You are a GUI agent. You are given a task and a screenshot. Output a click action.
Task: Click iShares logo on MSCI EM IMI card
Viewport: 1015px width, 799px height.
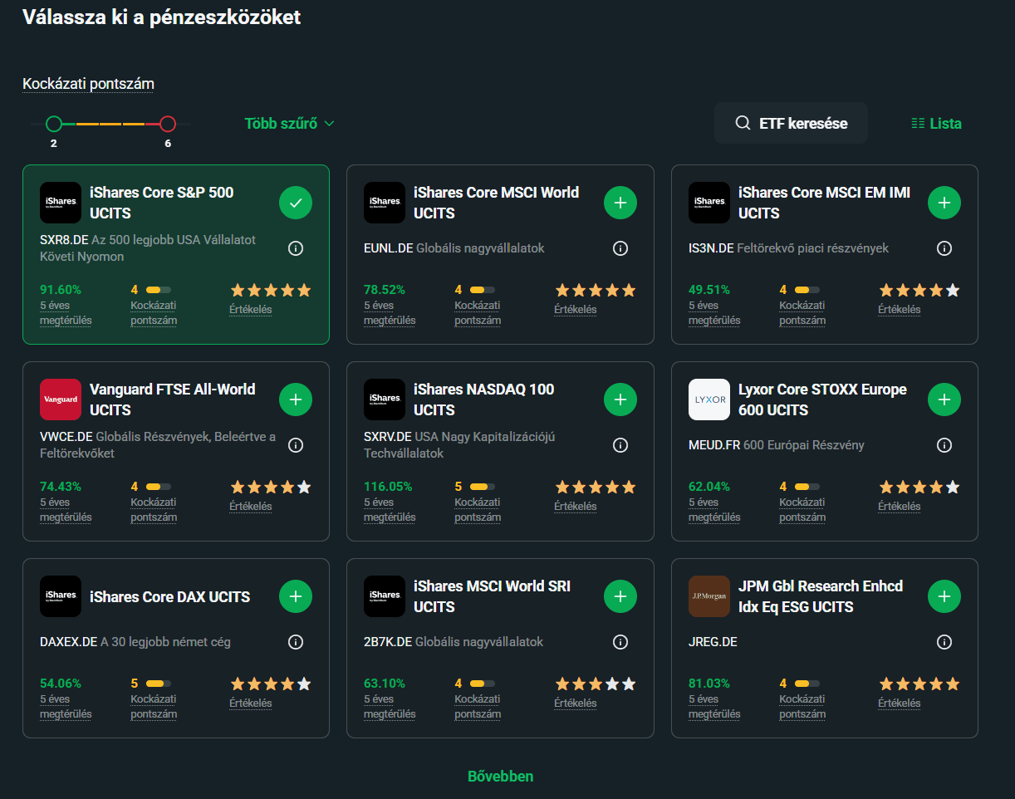(709, 203)
